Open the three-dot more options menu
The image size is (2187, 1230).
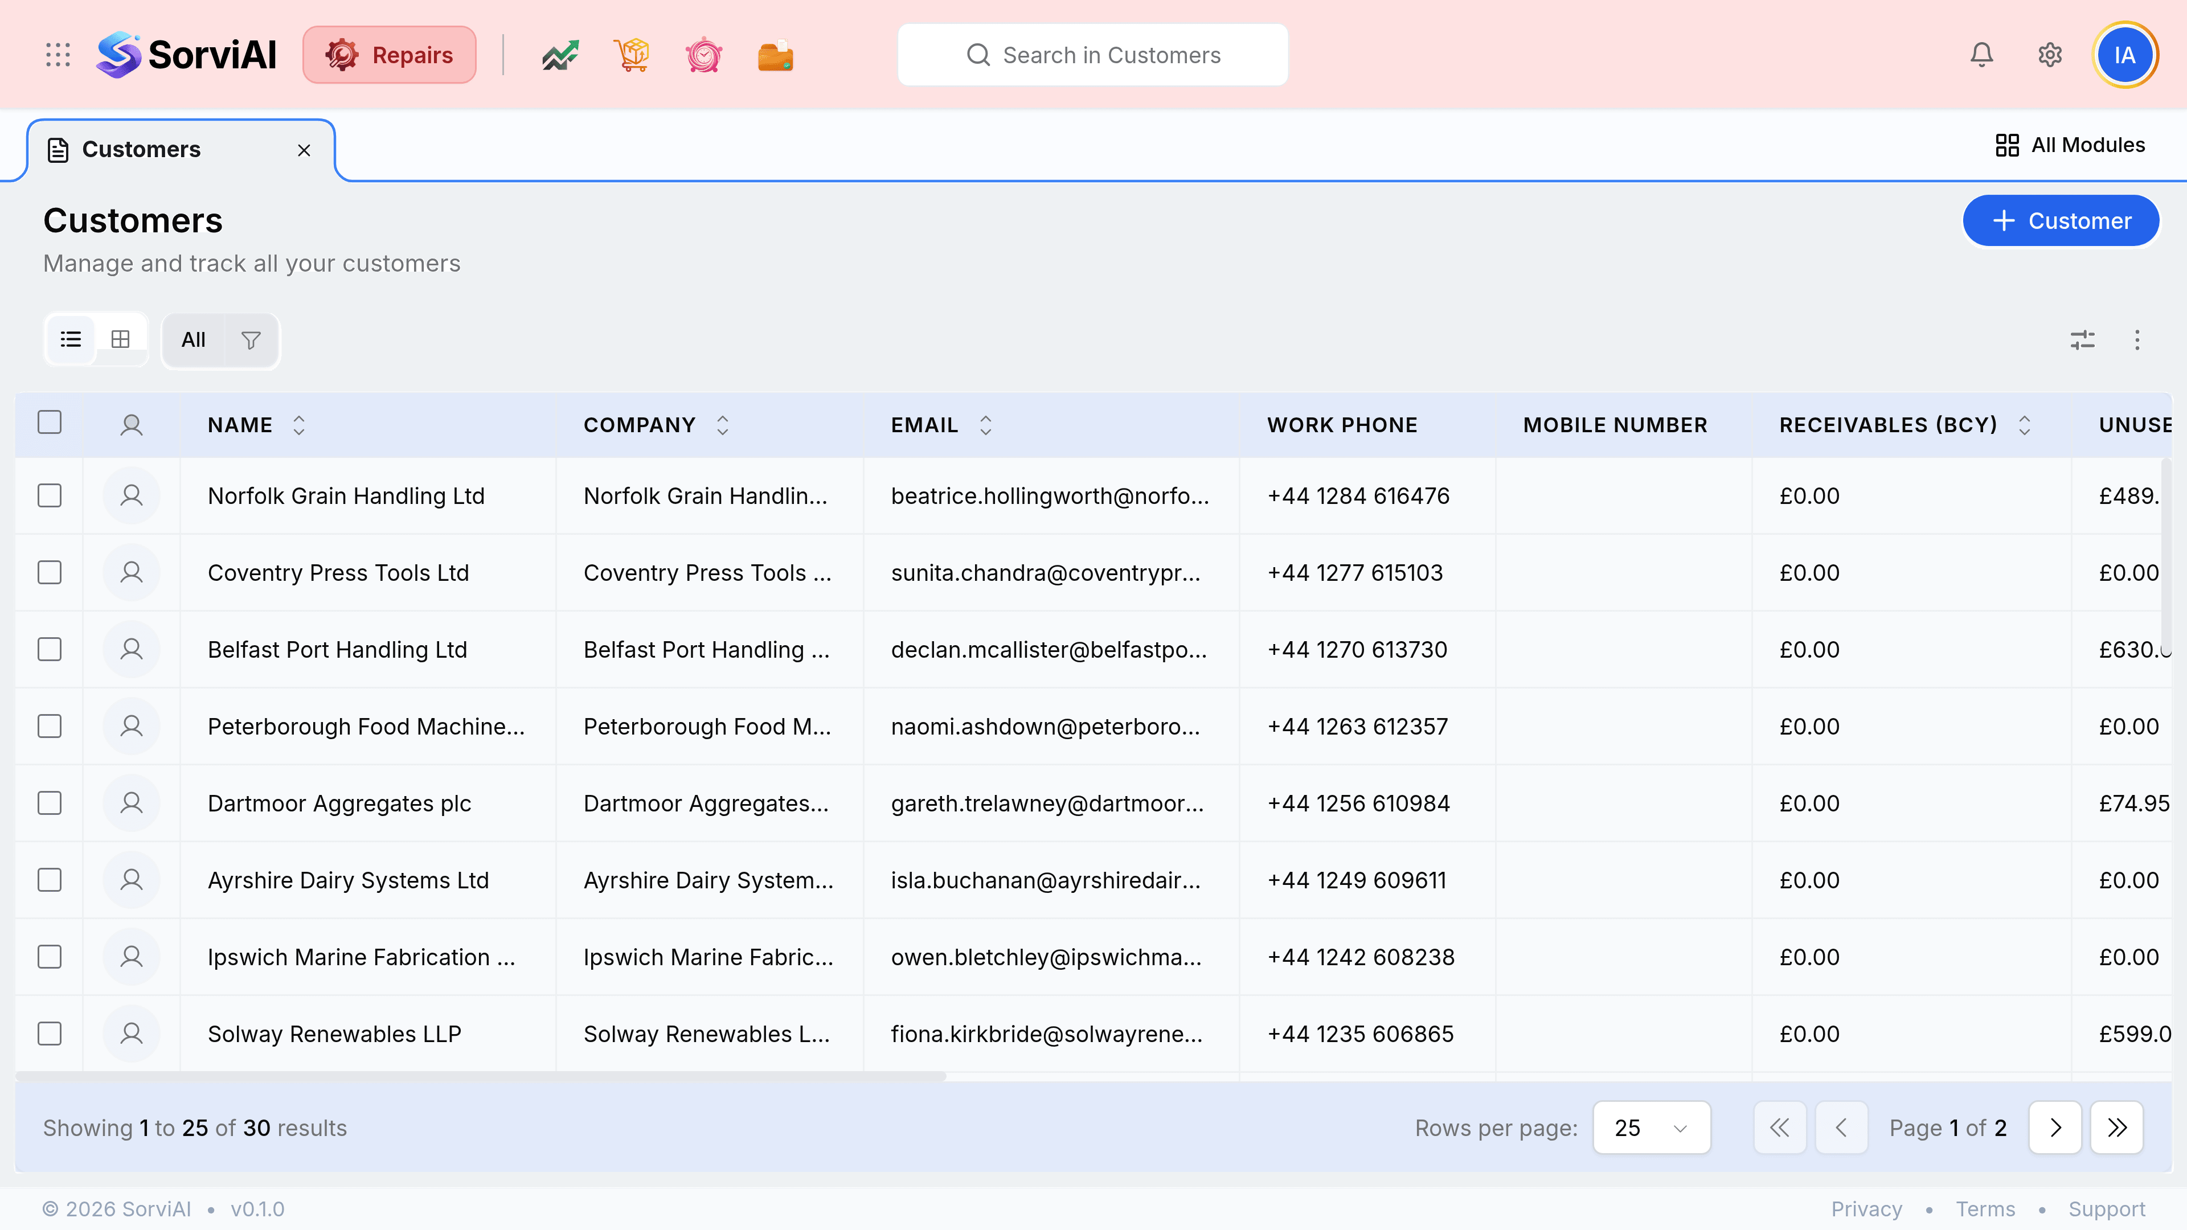(2137, 341)
